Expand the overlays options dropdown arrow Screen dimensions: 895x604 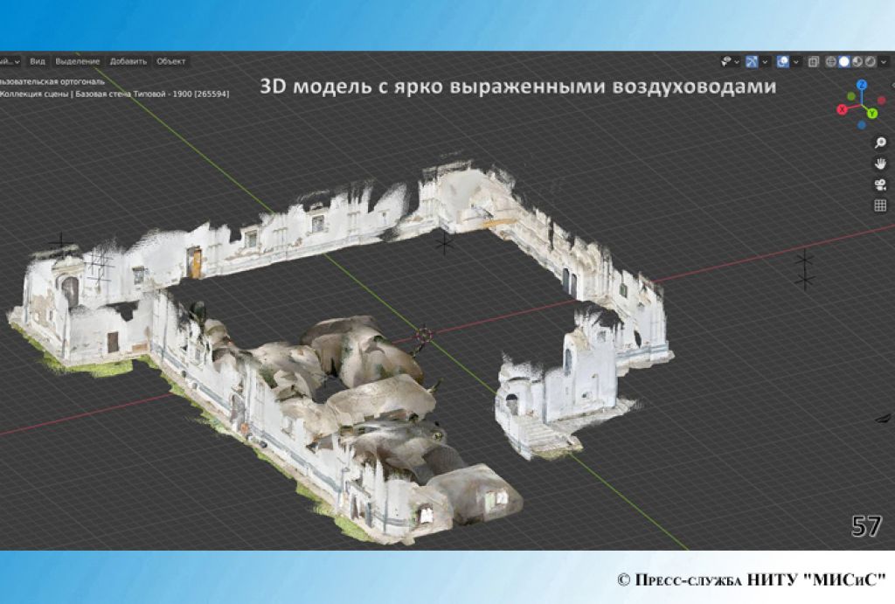[795, 62]
